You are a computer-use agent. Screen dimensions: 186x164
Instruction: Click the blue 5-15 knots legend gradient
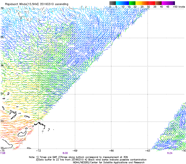click(122, 3)
